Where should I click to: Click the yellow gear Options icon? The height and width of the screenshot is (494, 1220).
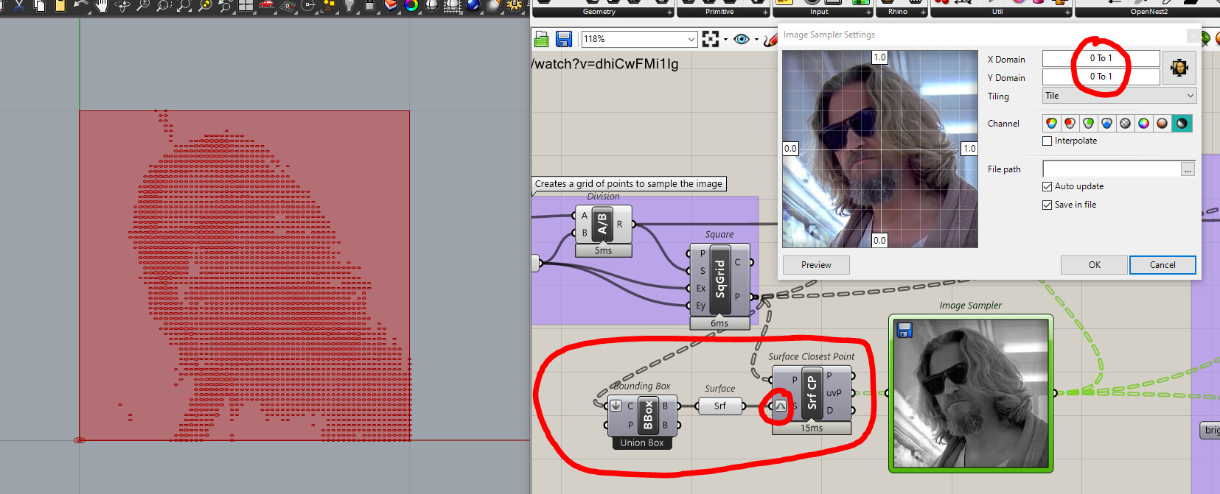pos(514,4)
